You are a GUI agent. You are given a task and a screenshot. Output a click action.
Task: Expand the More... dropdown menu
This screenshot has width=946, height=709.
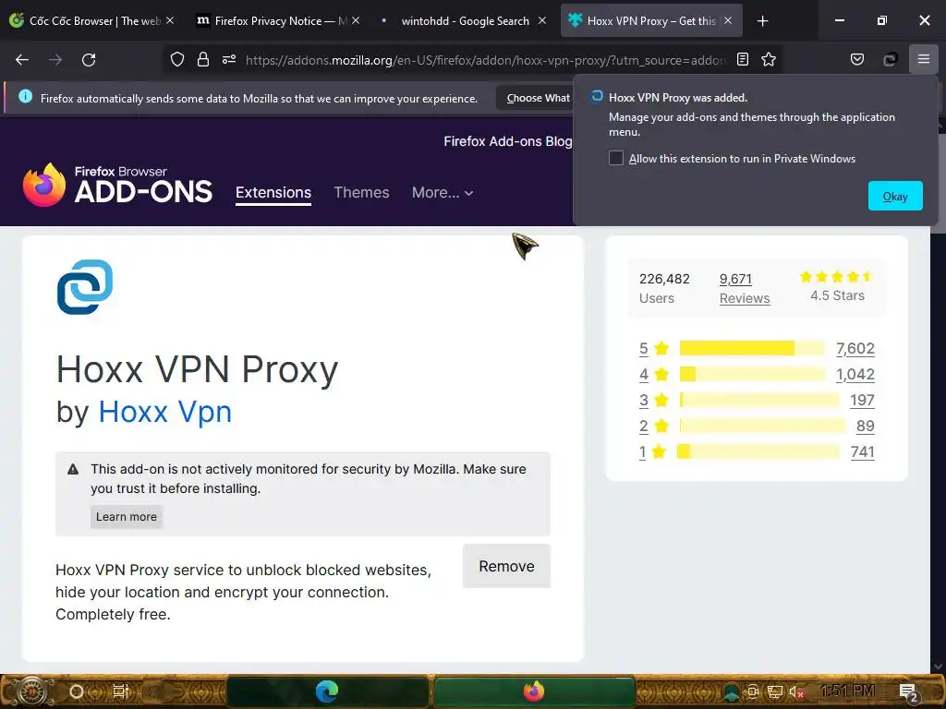(x=443, y=192)
